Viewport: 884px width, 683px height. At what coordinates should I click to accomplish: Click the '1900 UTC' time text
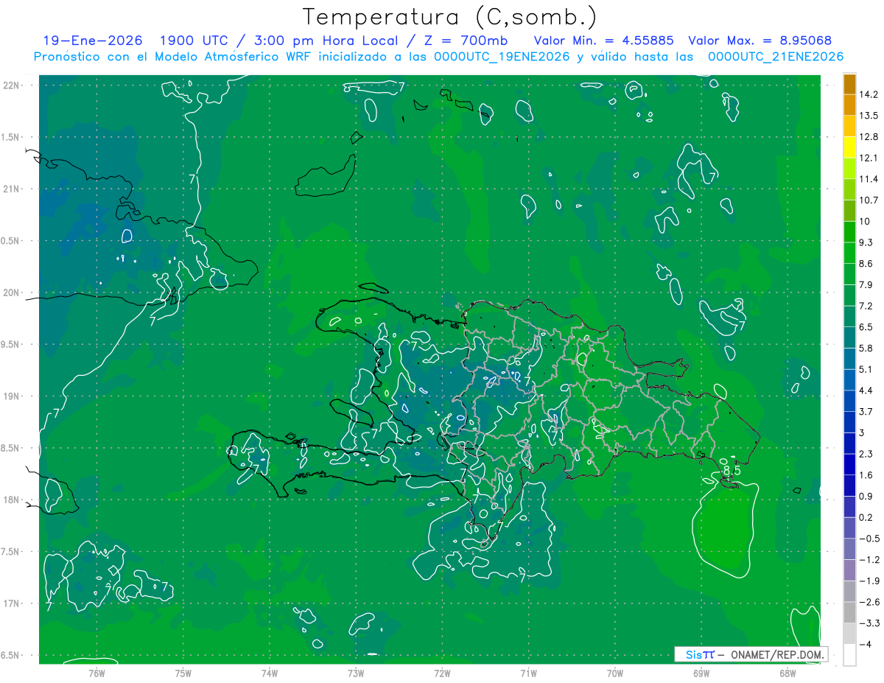(193, 40)
